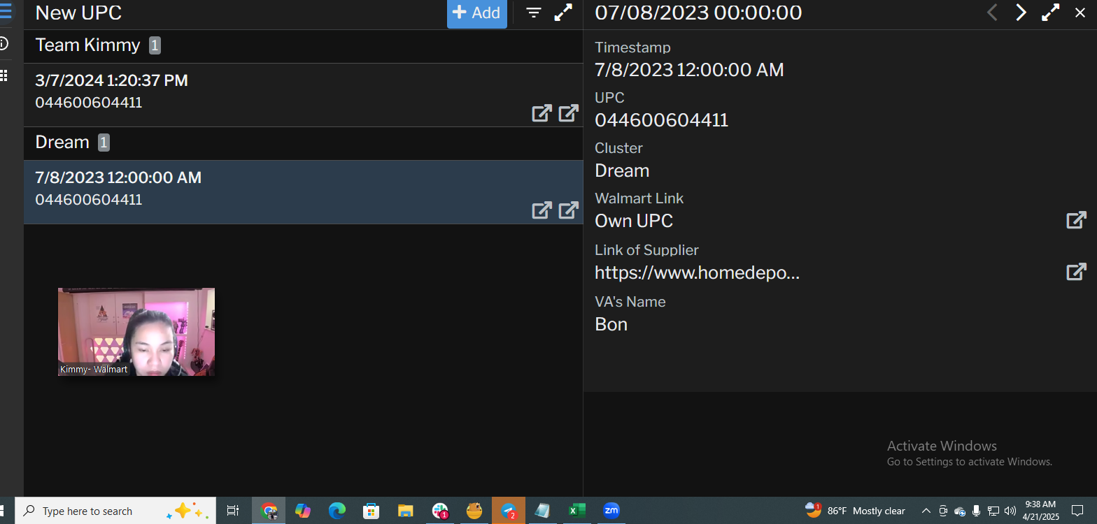Open the filter options icon
This screenshot has width=1097, height=524.
[x=534, y=13]
